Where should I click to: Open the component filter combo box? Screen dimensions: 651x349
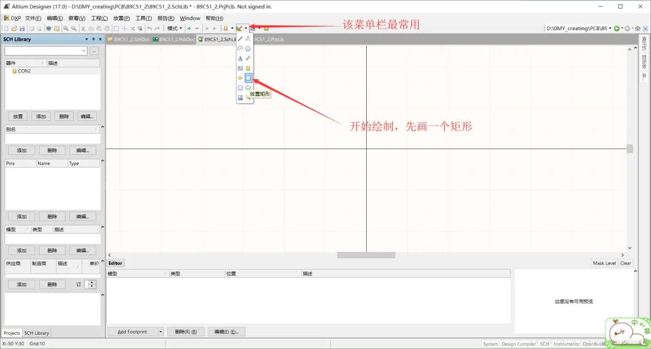tap(46, 51)
